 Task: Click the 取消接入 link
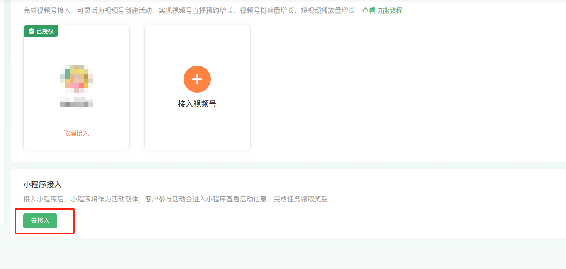click(x=76, y=133)
